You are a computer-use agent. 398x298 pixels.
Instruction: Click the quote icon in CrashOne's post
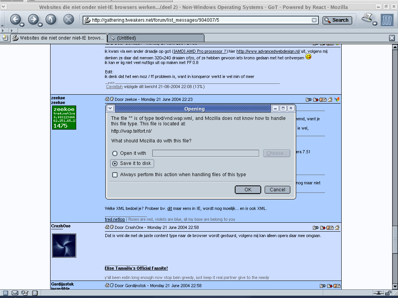[330, 228]
